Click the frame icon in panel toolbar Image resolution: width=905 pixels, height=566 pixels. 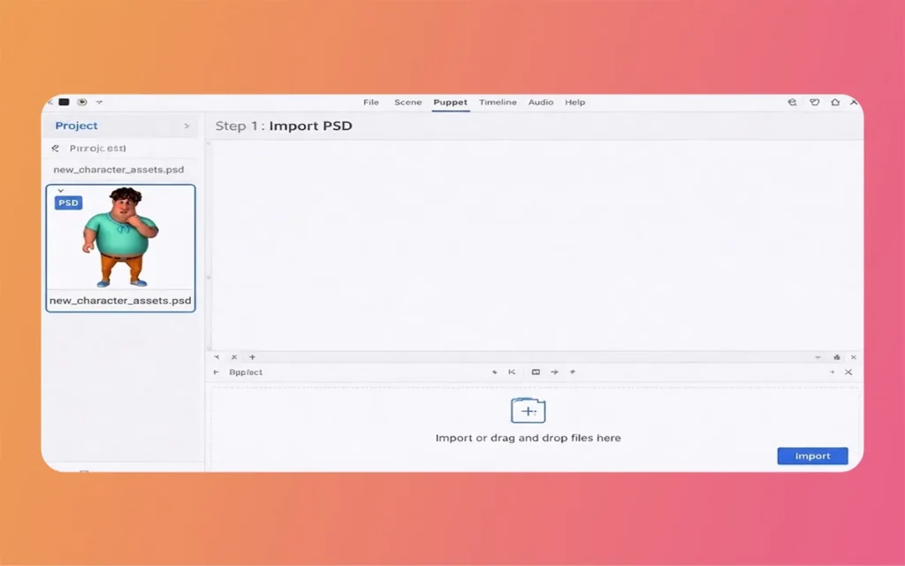[536, 372]
